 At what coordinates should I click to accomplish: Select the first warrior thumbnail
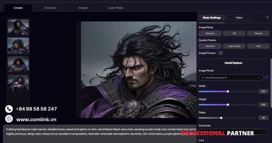click(18, 27)
